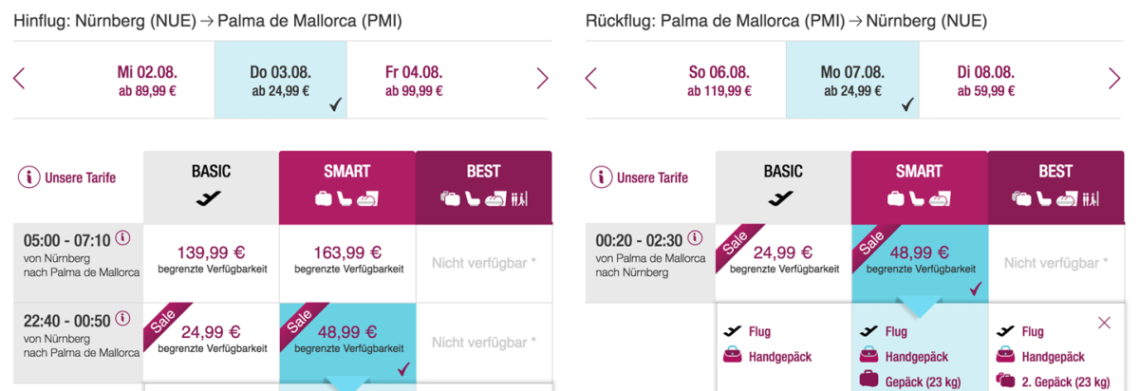Open info for 22:40 - 00:50 flight
The height and width of the screenshot is (391, 1139).
(122, 316)
